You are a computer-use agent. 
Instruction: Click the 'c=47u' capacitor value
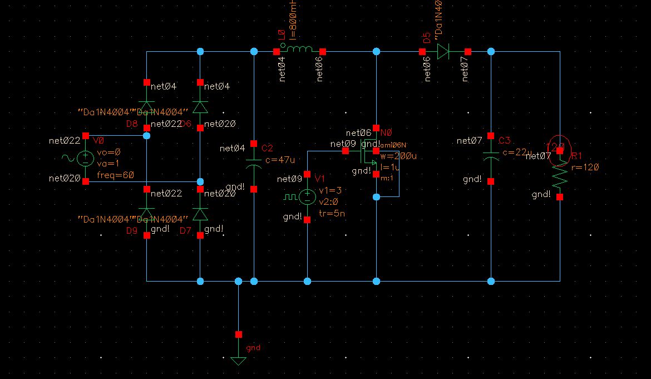[280, 160]
